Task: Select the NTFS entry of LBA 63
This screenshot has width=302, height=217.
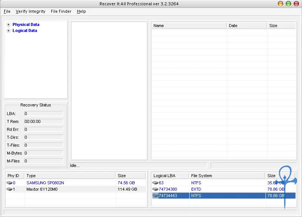Action: pos(196,183)
